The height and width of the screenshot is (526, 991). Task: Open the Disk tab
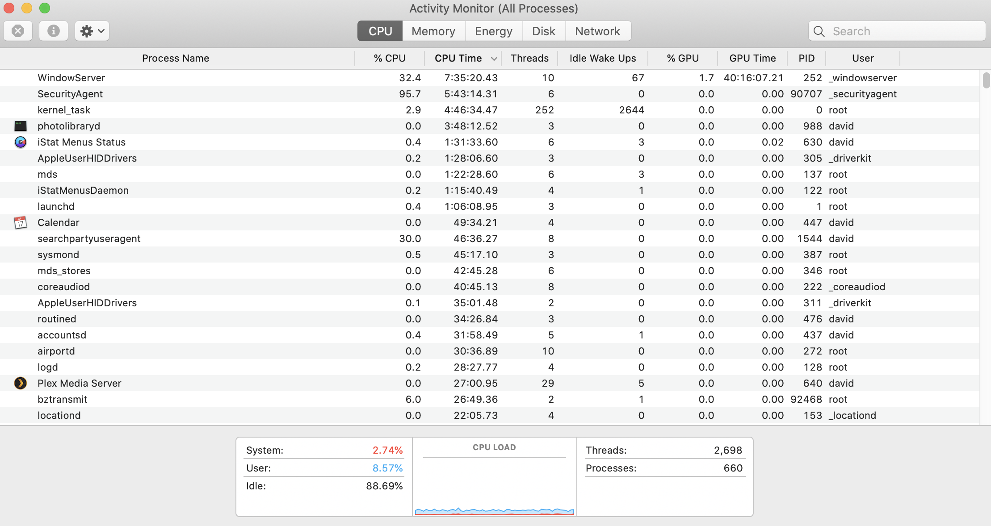543,31
